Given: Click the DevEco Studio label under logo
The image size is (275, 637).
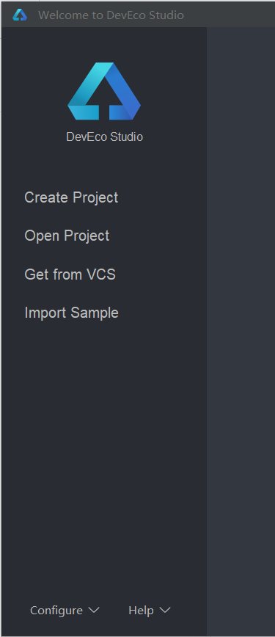Looking at the screenshot, I should click(104, 137).
